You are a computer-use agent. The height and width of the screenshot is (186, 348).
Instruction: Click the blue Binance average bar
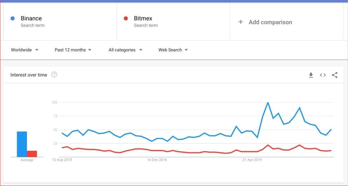click(22, 144)
